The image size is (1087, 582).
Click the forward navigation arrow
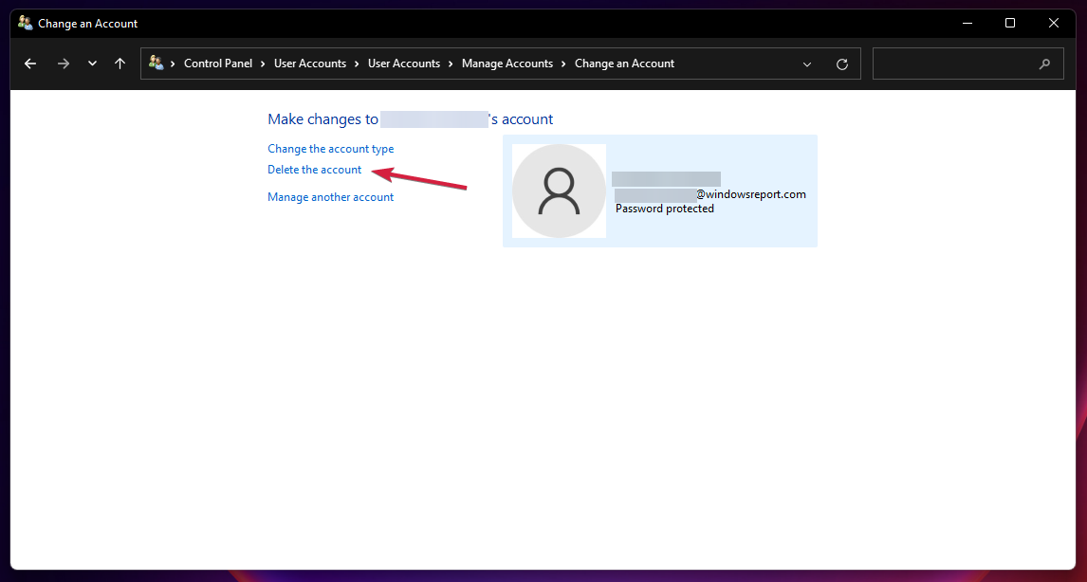pyautogui.click(x=64, y=64)
